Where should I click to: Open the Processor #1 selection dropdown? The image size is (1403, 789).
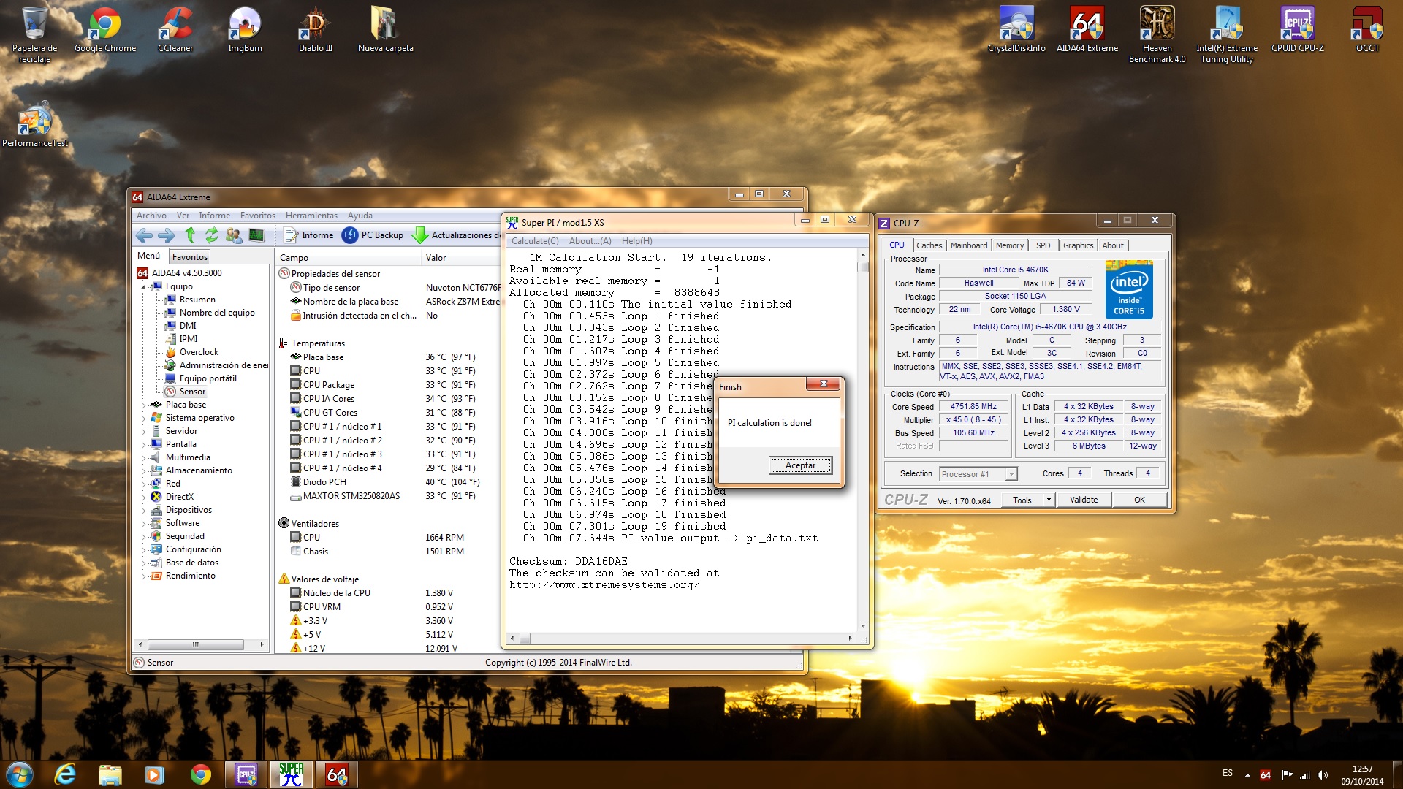tap(1011, 474)
